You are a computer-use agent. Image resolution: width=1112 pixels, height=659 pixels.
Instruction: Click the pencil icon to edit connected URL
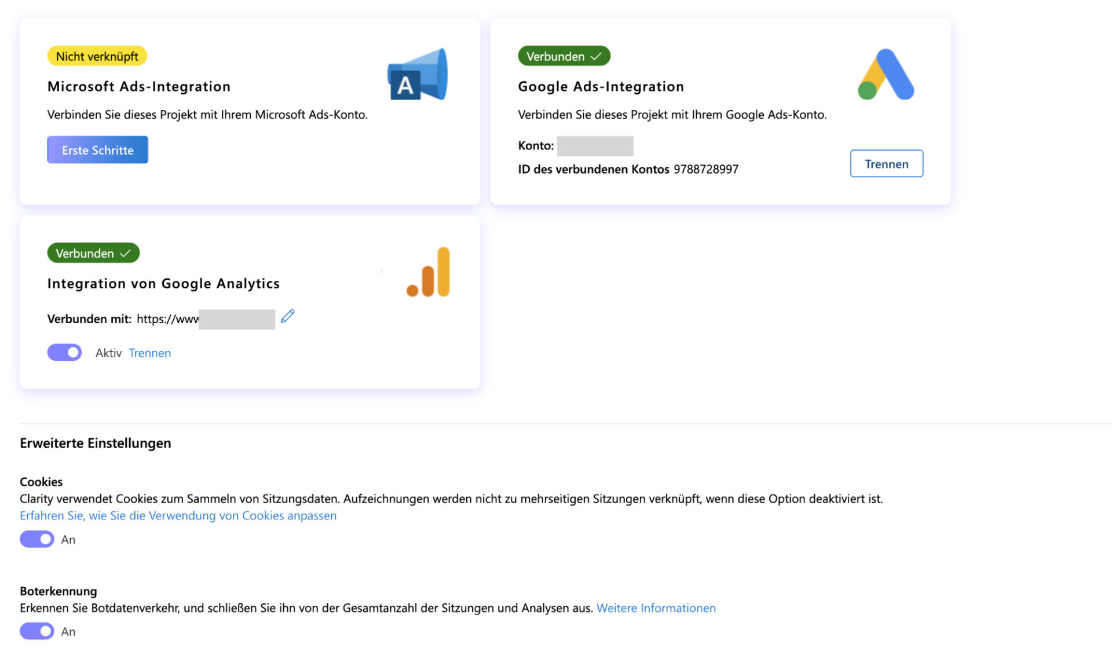click(x=287, y=317)
